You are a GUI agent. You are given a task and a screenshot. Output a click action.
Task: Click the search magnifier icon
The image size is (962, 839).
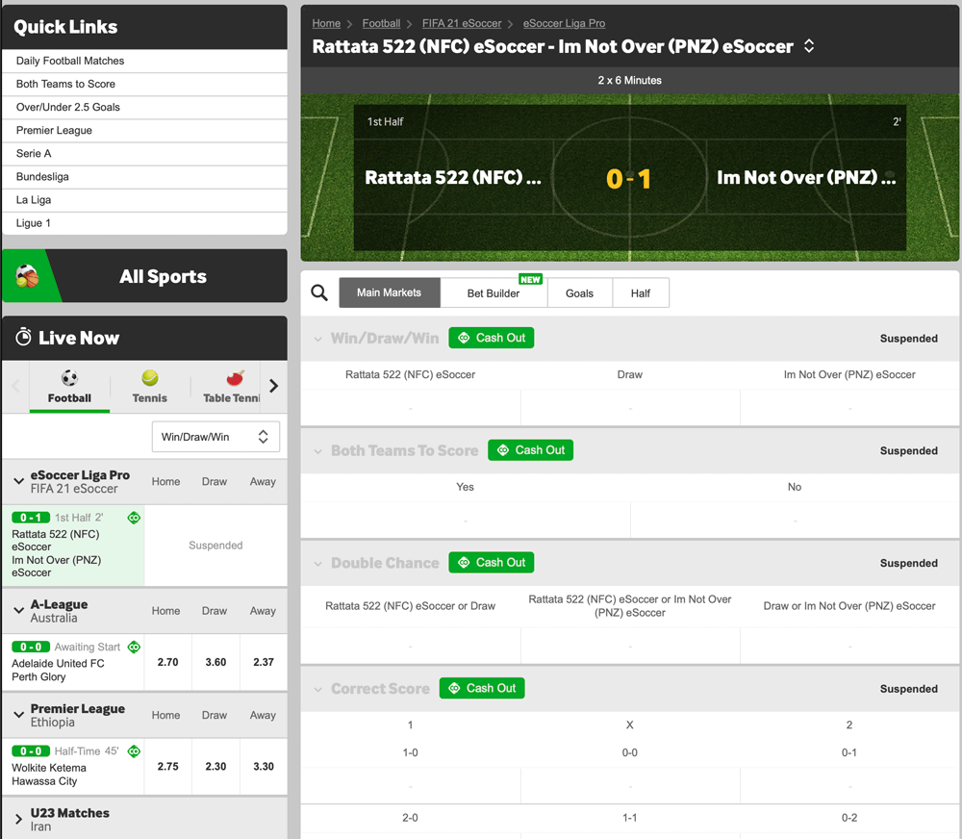coord(319,293)
